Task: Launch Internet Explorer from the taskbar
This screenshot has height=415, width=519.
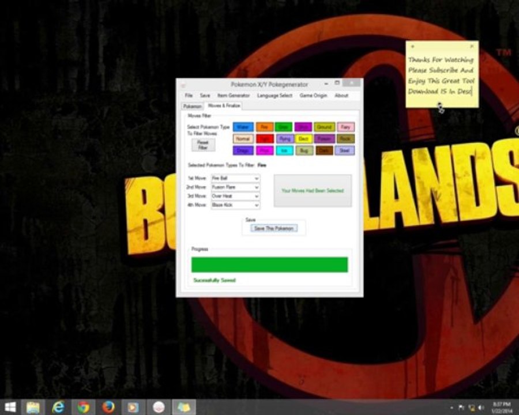Action: (58, 407)
